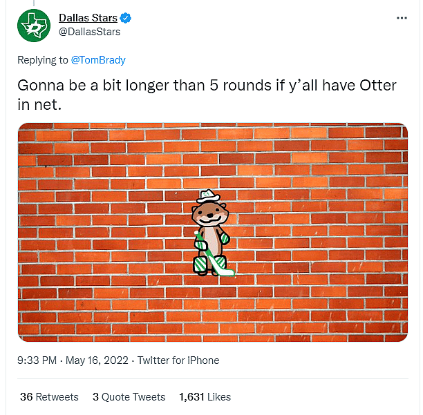Show the 1,631 Likes list
This screenshot has width=423, height=415.
[x=205, y=397]
